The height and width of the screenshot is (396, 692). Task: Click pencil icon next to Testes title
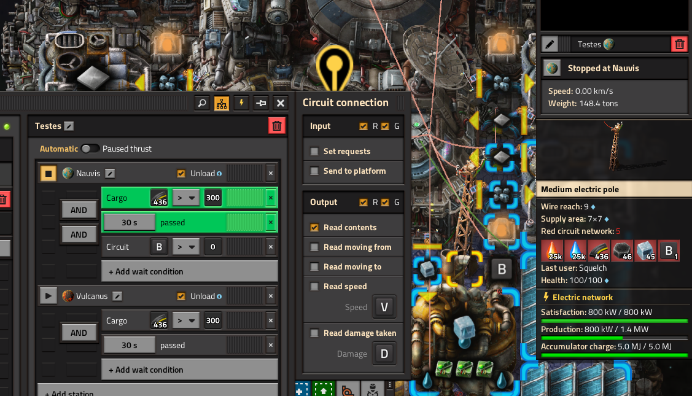coord(69,126)
